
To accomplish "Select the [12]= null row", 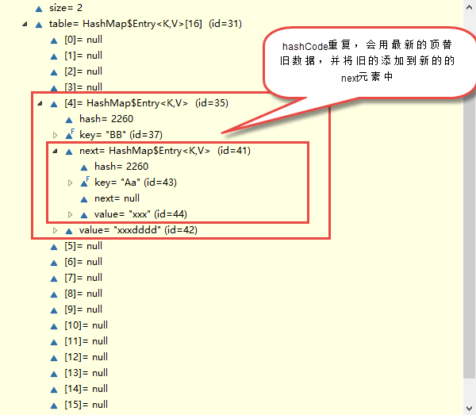I will point(86,357).
